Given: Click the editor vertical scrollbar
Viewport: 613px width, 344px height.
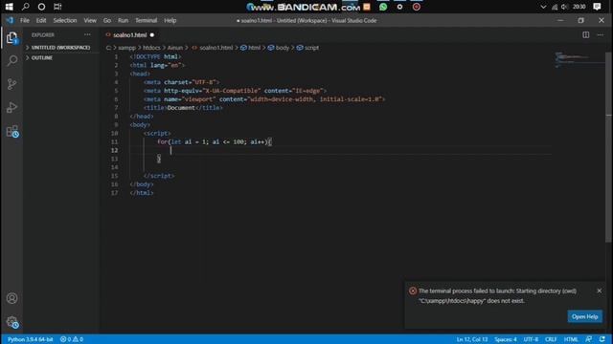Looking at the screenshot, I should (609, 147).
